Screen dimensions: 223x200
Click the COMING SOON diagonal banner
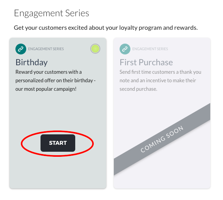(x=162, y=139)
